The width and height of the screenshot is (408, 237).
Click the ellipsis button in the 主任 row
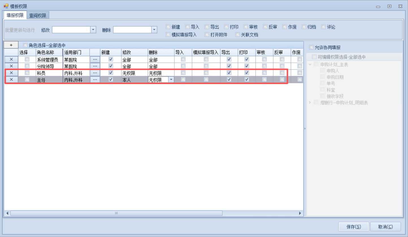95,79
